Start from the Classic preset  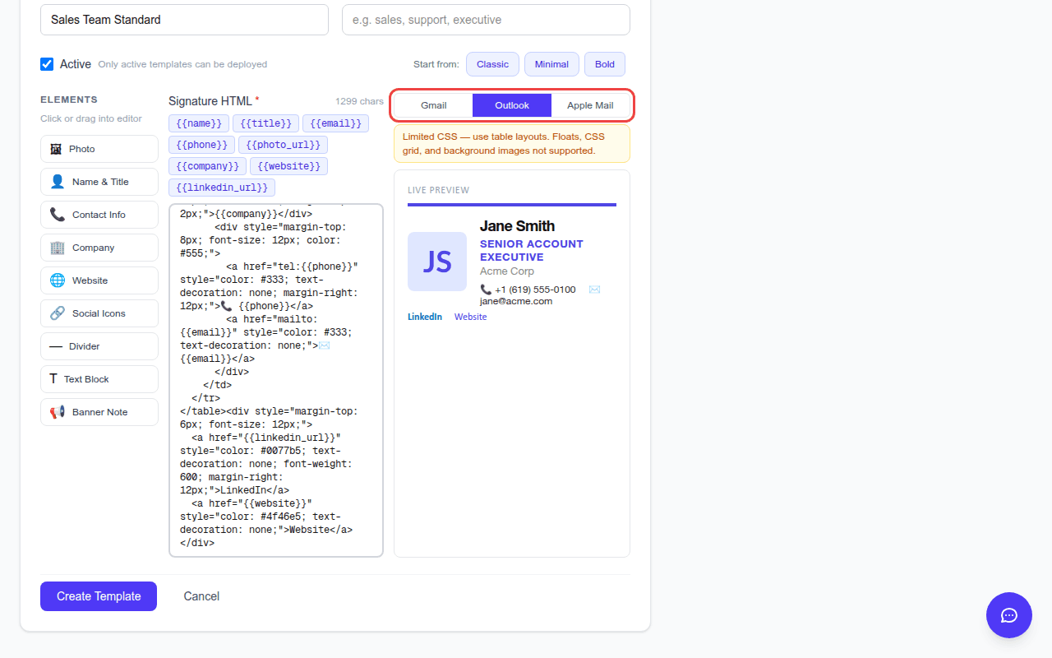click(x=492, y=64)
